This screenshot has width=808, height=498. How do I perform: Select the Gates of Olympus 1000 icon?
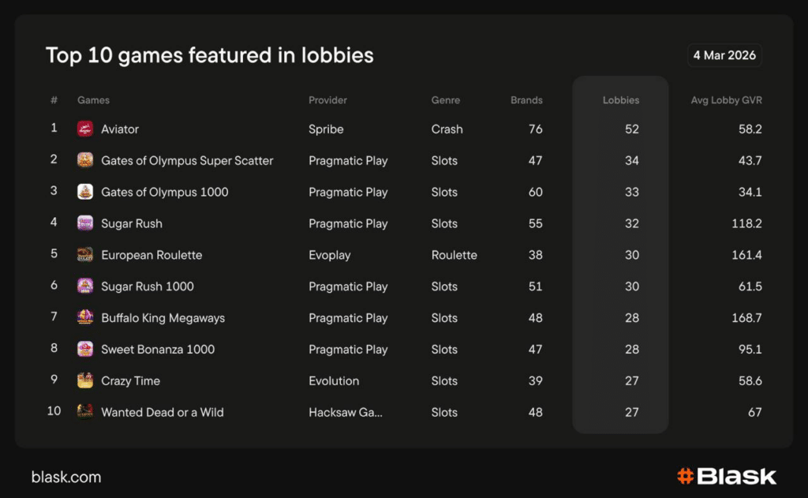coord(85,192)
